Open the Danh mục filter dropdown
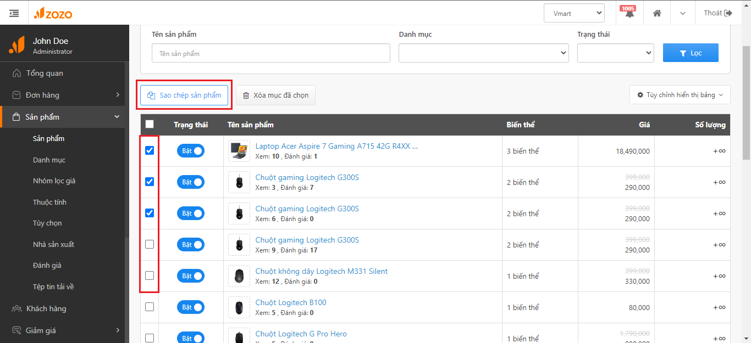This screenshot has height=343, width=751. (x=484, y=53)
